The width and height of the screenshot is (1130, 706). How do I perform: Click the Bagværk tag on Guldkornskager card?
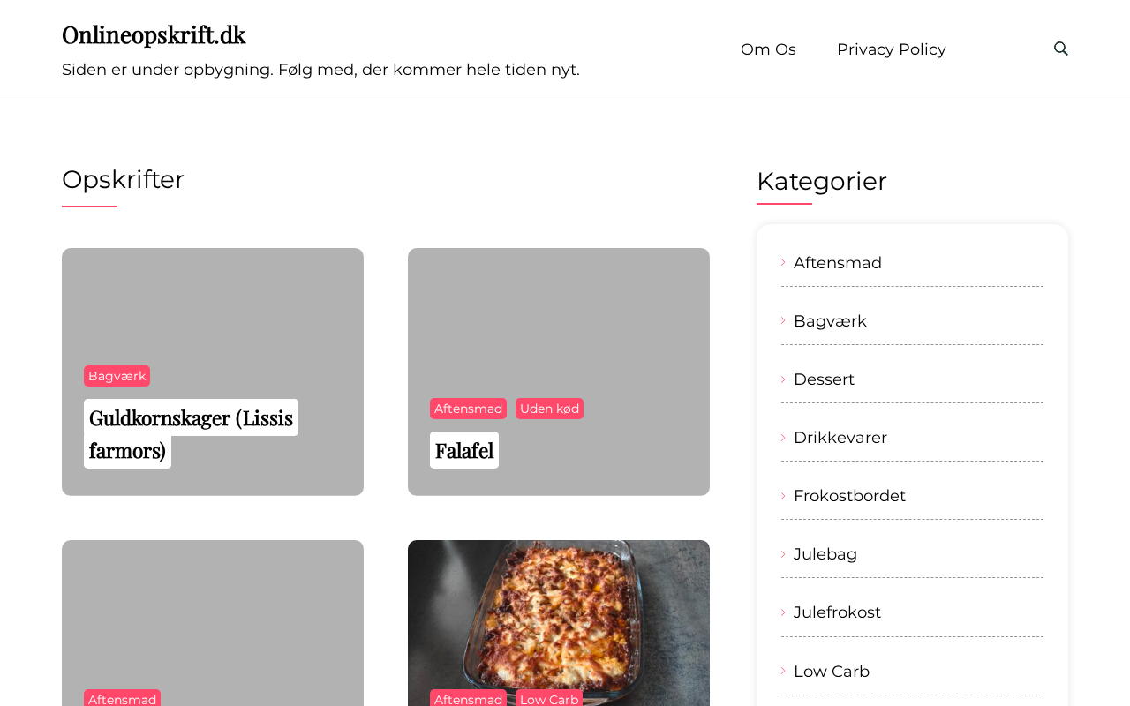coord(117,376)
